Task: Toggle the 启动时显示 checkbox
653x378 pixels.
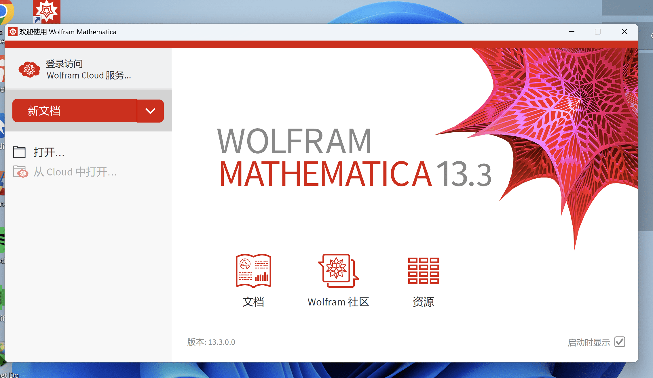Action: click(619, 342)
